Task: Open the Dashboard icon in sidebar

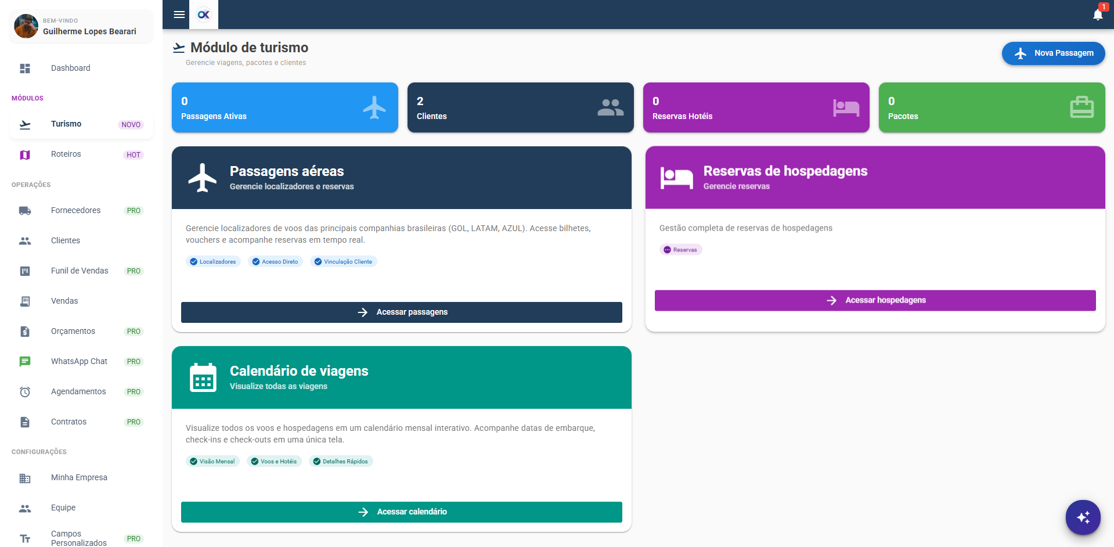Action: [x=25, y=68]
